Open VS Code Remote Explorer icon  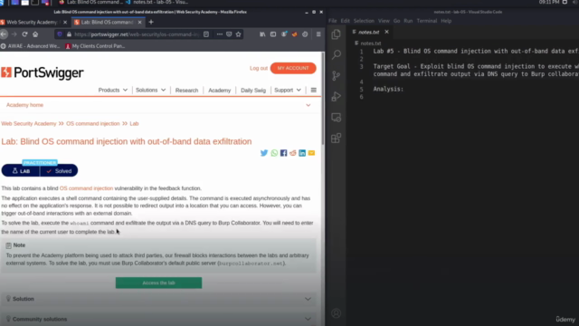coord(336,118)
